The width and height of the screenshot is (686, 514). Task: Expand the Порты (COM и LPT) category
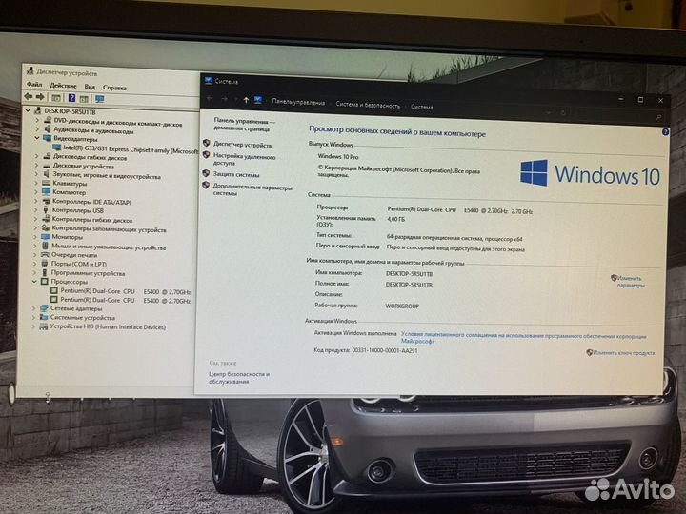point(35,264)
